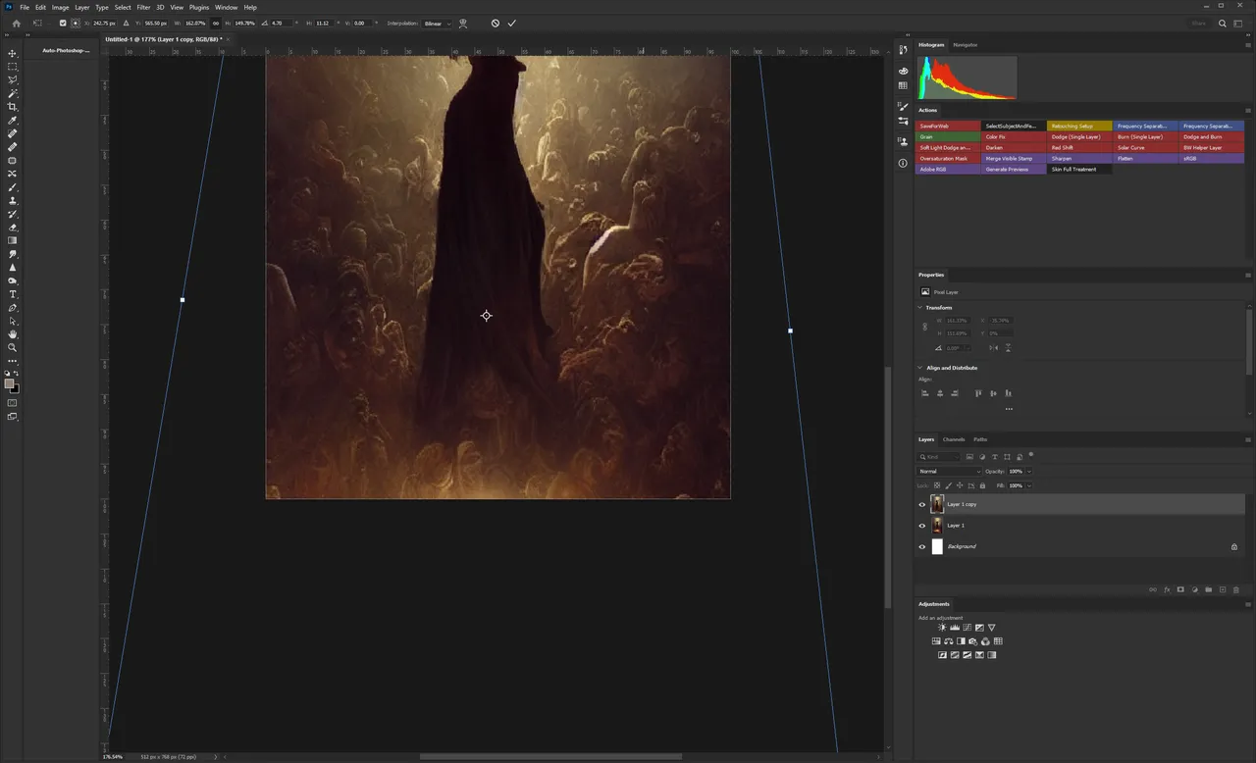Hide the Layer 1 layer
The width and height of the screenshot is (1256, 763).
[921, 526]
